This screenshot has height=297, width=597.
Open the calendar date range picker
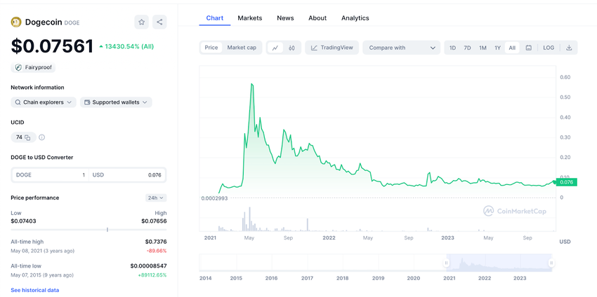pos(529,48)
